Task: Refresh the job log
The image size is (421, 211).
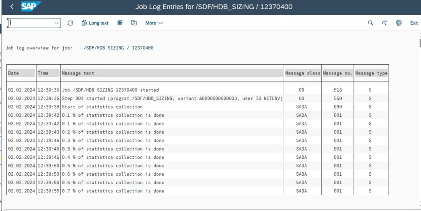Action: point(70,23)
